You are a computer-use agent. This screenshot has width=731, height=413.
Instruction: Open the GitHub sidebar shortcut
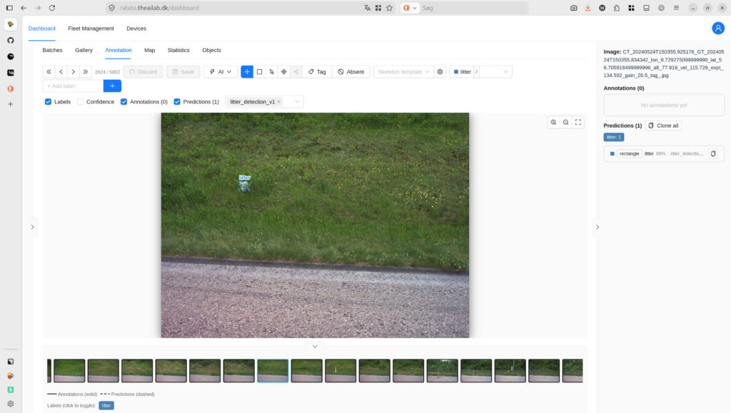(11, 41)
